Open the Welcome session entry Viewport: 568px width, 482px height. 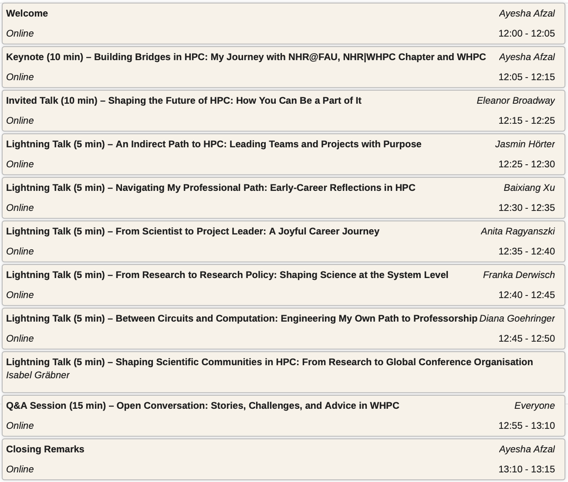27,14
